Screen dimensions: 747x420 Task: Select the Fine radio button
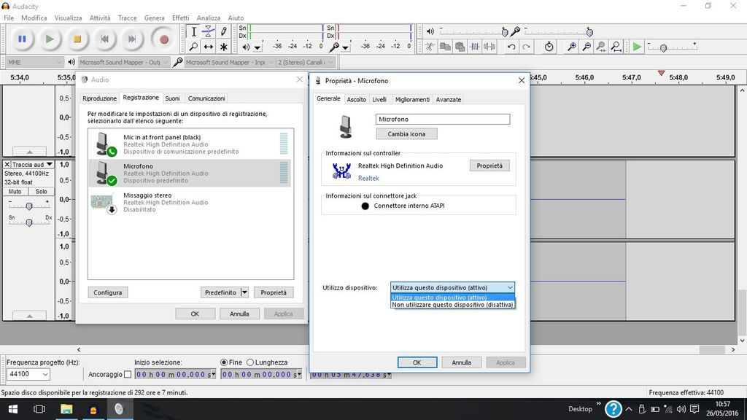coord(225,362)
